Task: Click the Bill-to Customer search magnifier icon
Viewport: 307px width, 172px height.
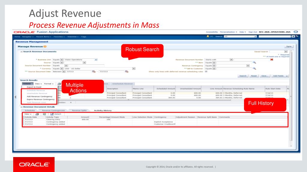Action: click(x=254, y=68)
